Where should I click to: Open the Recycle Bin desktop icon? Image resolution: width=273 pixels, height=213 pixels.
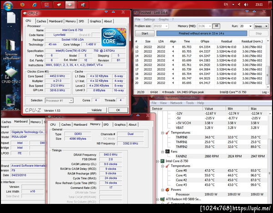click(x=11, y=103)
